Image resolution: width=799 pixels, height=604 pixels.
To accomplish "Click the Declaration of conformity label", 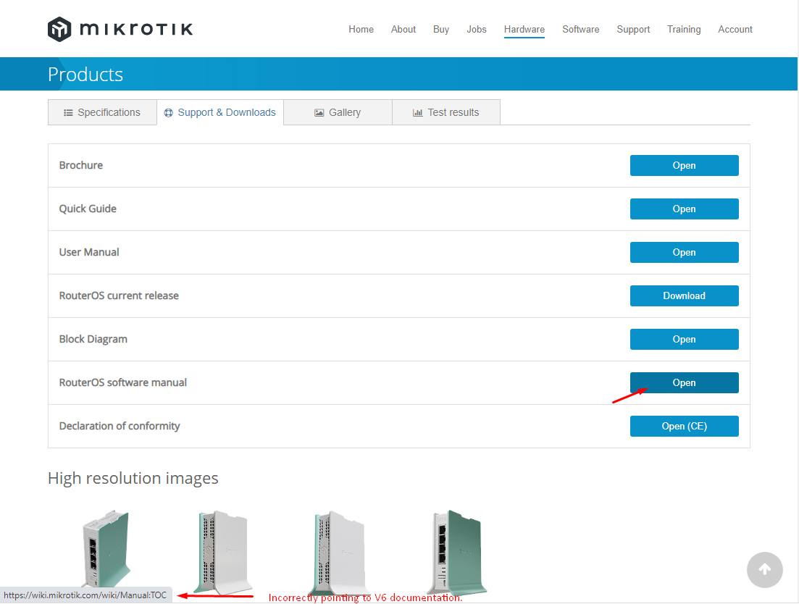I will click(x=120, y=426).
